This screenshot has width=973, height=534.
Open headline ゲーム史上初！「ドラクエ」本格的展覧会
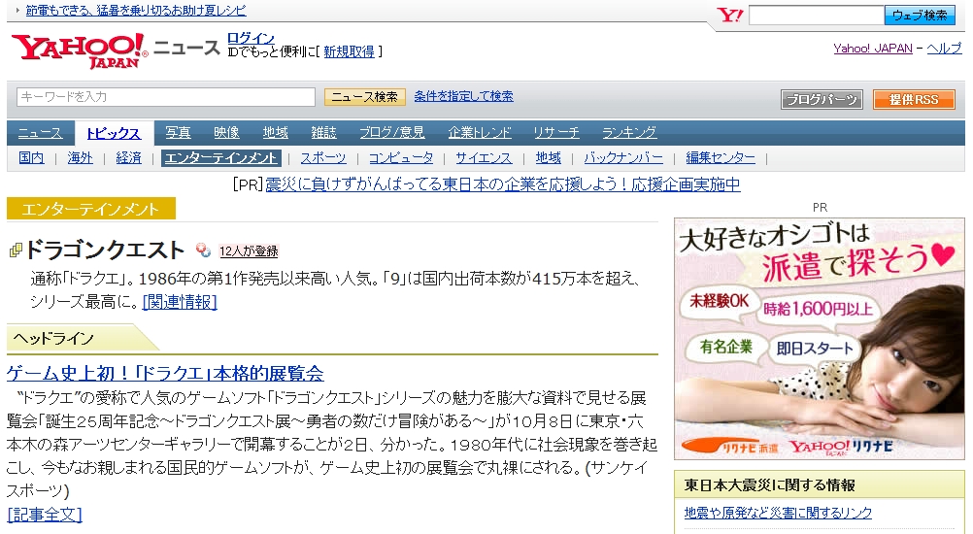pos(165,374)
